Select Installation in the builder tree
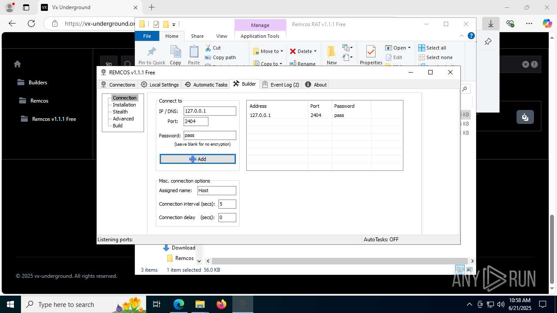This screenshot has width=557, height=313. tap(124, 105)
